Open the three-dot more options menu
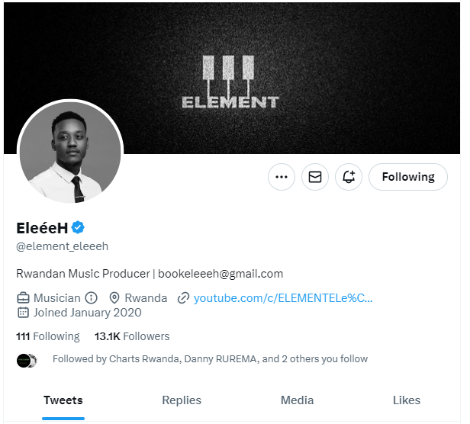Viewport: 470px width, 424px height. (x=282, y=177)
